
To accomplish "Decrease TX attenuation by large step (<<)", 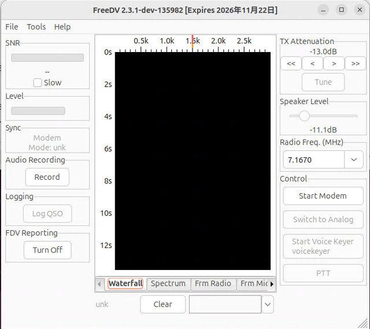I will (x=291, y=64).
